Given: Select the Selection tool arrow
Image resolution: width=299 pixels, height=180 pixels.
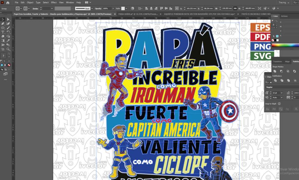Looking at the screenshot, I should click(3, 19).
